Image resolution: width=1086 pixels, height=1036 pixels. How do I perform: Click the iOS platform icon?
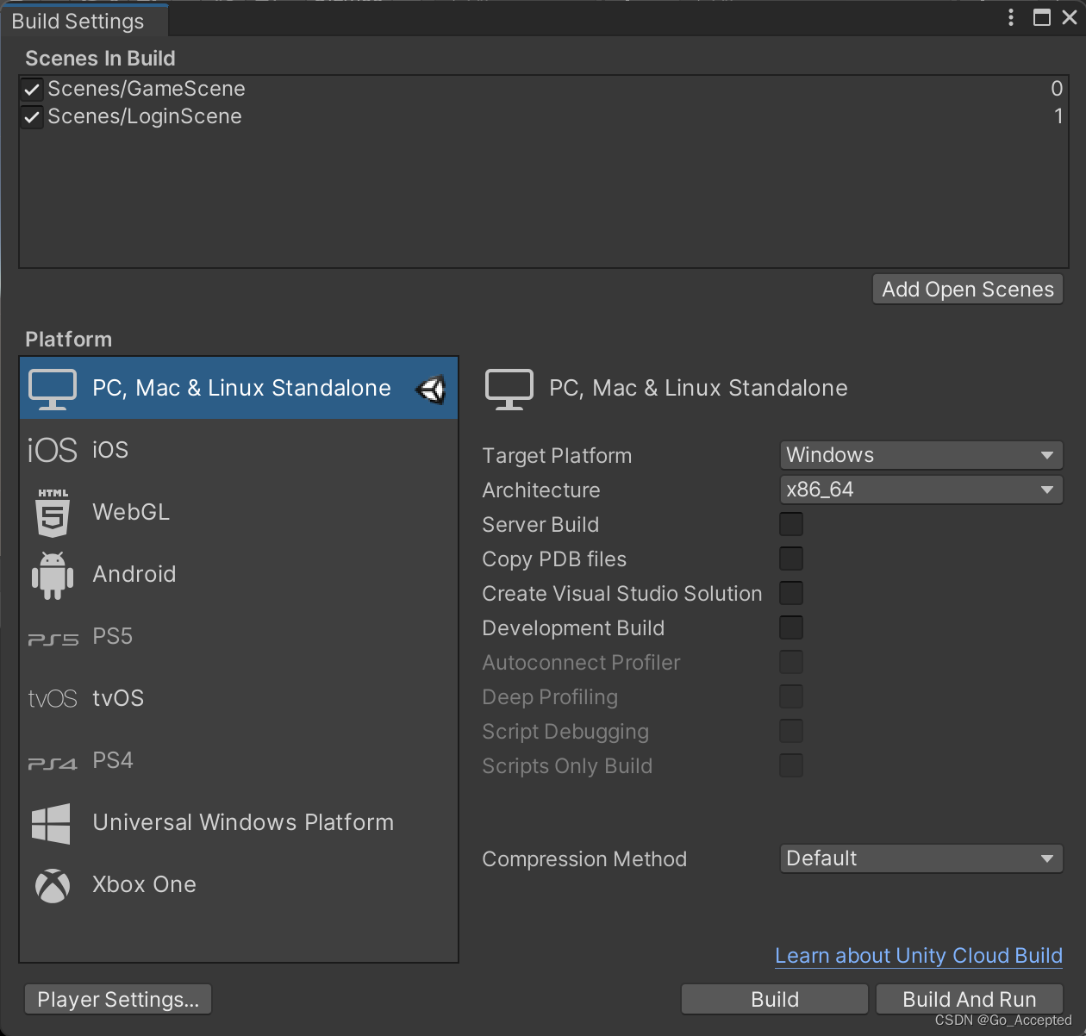point(53,450)
